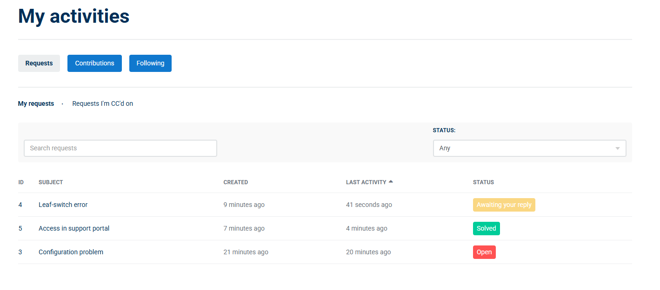The image size is (660, 290).
Task: Click the Subject column header
Action: click(x=51, y=182)
